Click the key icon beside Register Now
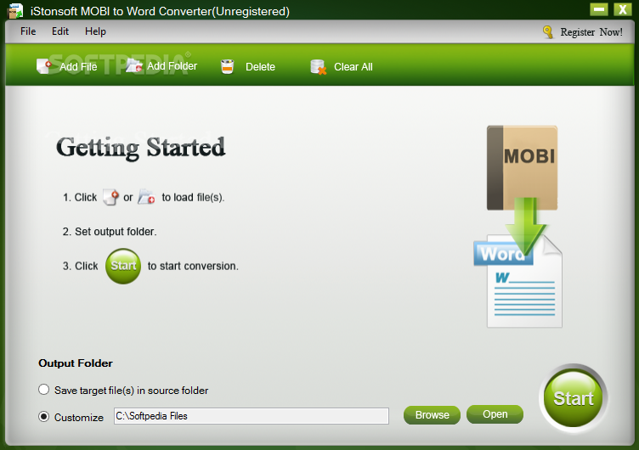Viewport: 639px width, 450px height. tap(548, 31)
